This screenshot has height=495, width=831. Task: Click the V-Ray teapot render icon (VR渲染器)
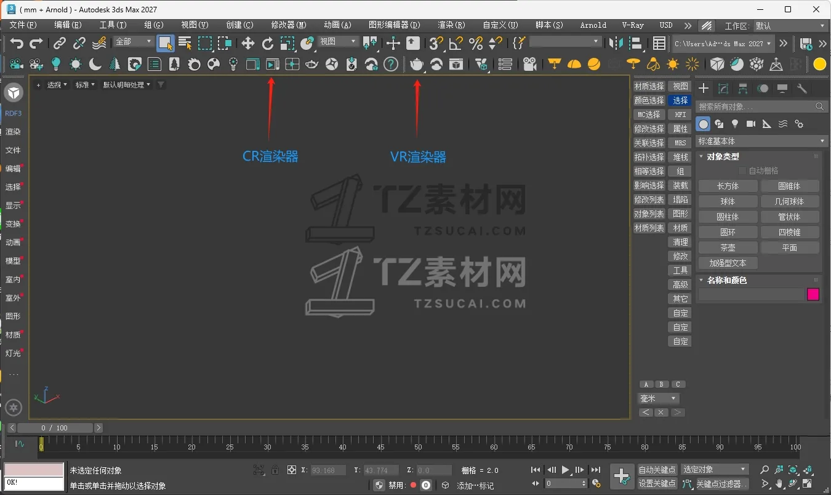[417, 64]
